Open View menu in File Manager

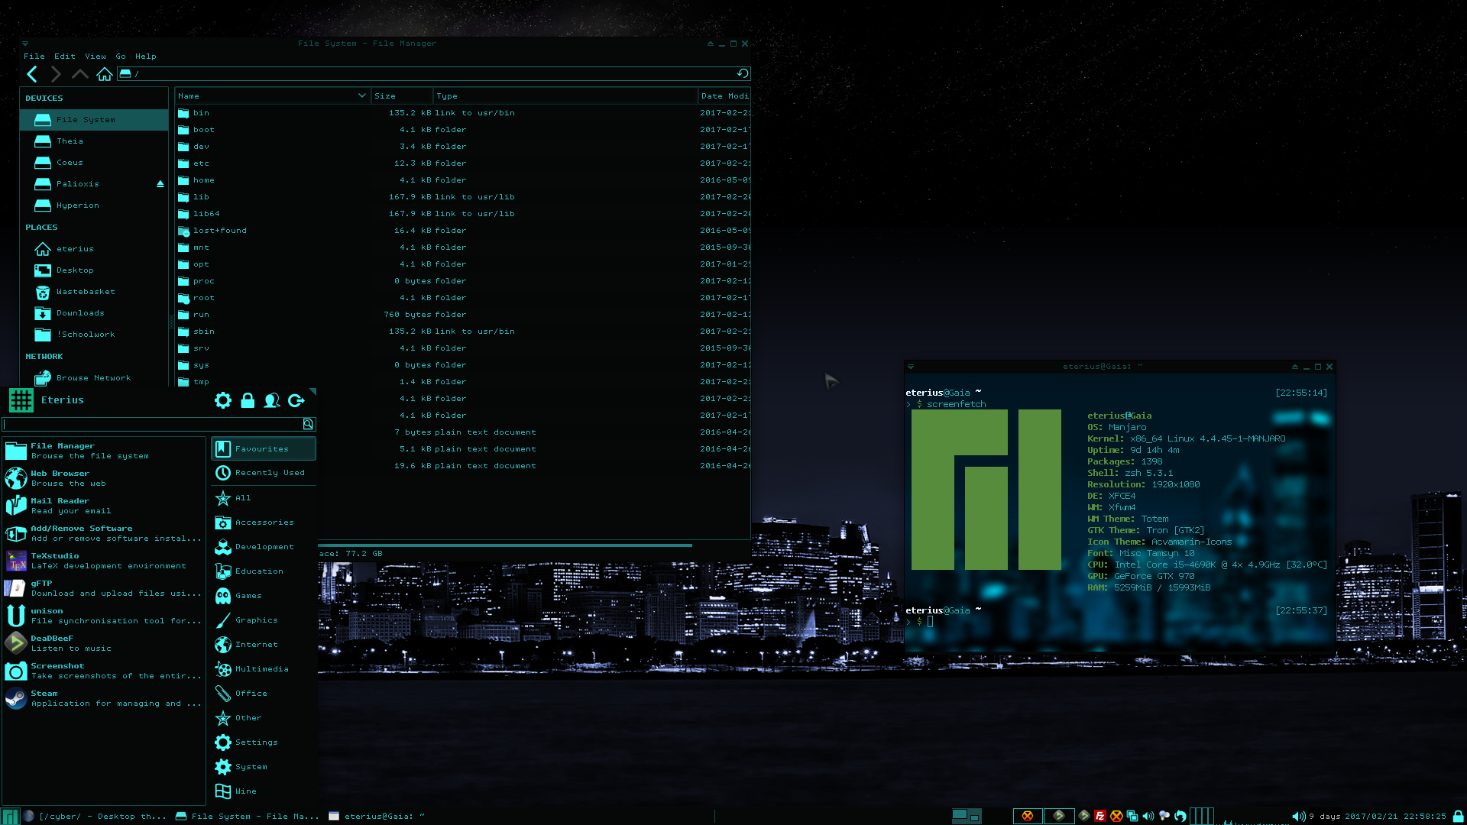pyautogui.click(x=96, y=57)
